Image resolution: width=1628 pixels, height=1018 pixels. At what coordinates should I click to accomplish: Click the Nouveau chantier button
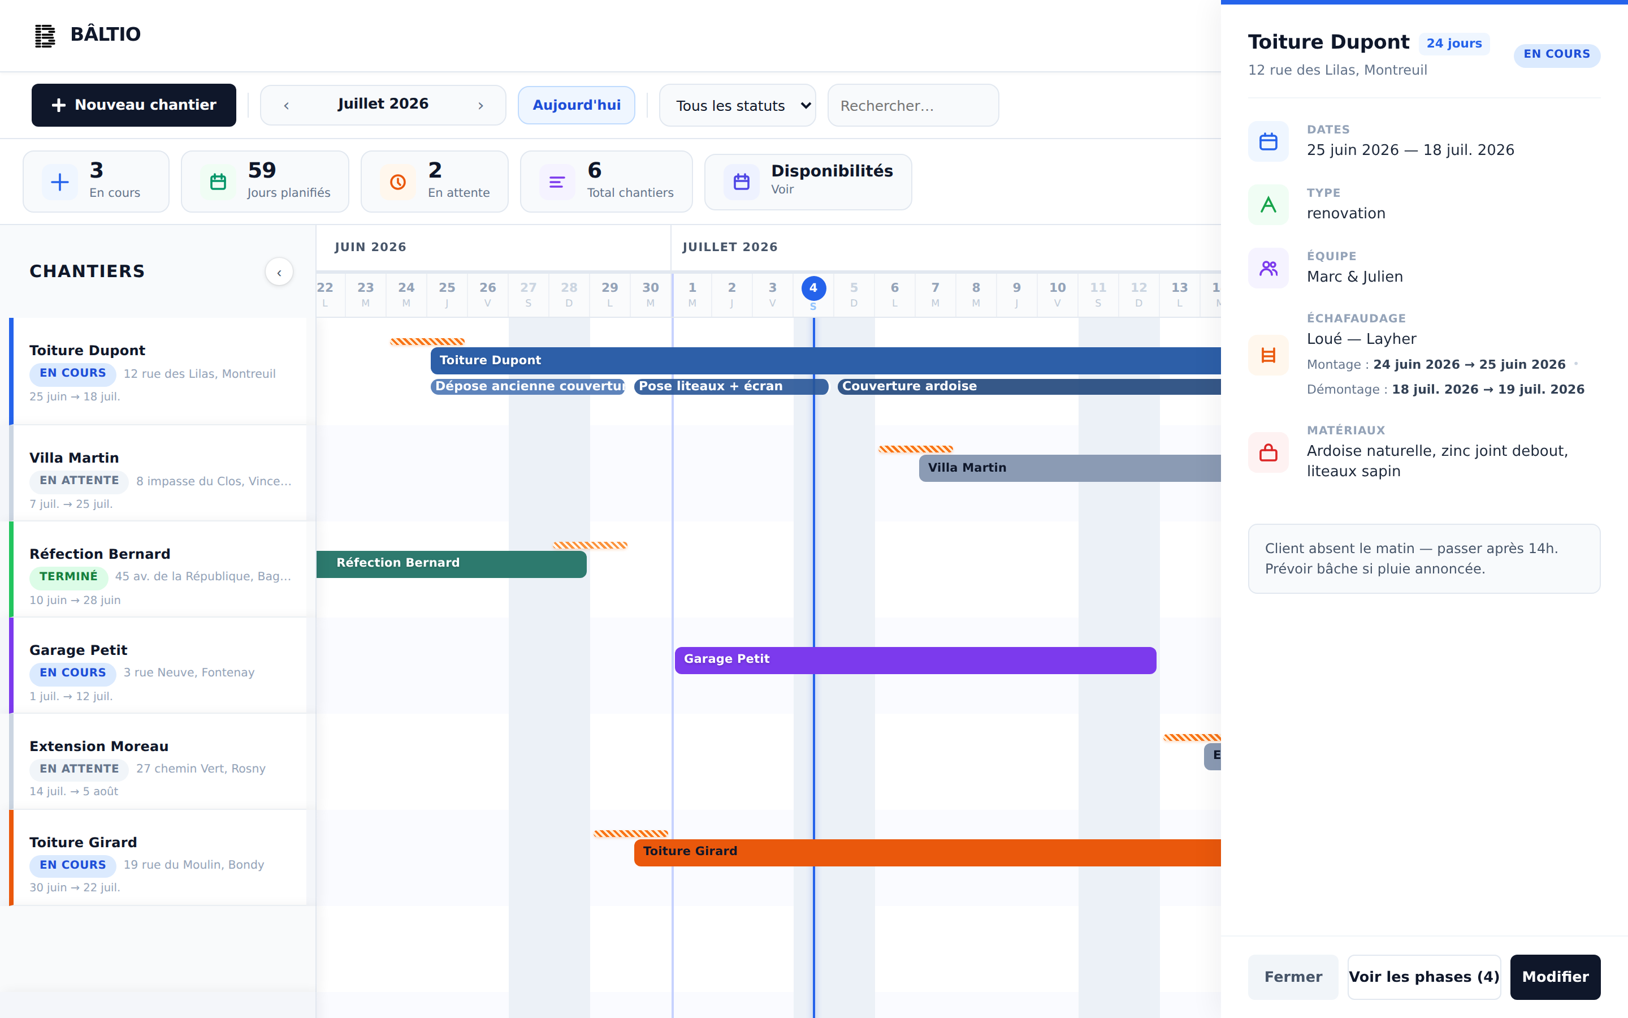(134, 105)
